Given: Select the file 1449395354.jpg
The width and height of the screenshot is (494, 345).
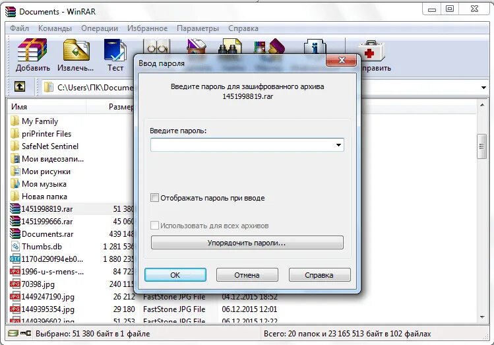Looking at the screenshot, I should pos(42,309).
